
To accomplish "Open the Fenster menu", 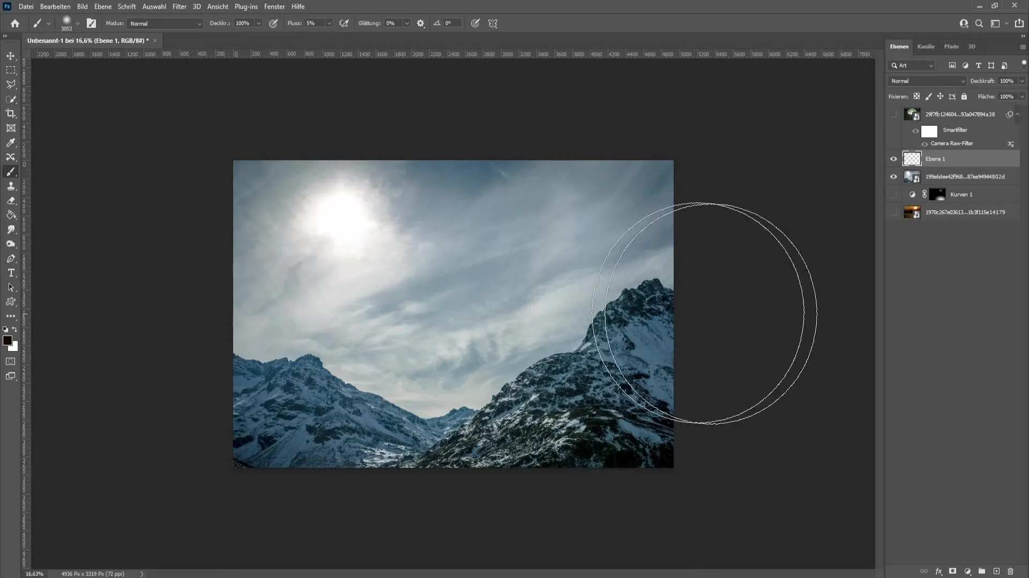I will click(x=274, y=6).
